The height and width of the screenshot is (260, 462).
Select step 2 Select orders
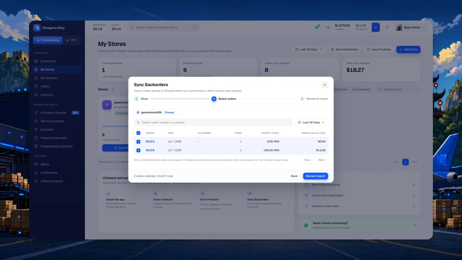[x=224, y=99]
